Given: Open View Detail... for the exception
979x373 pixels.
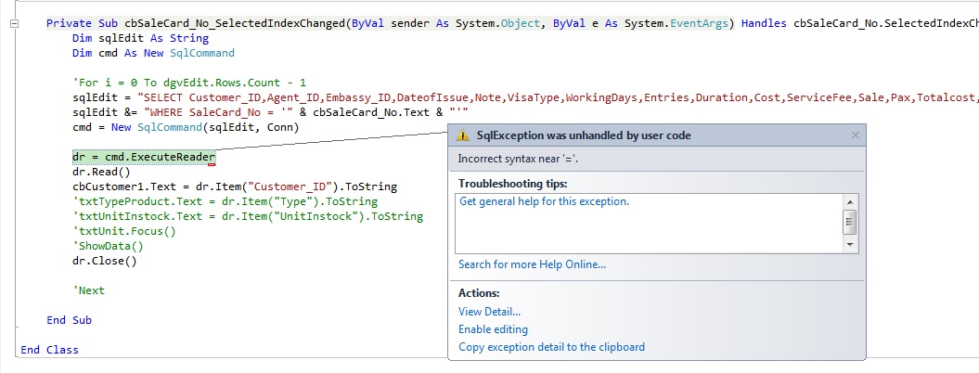Looking at the screenshot, I should 489,312.
